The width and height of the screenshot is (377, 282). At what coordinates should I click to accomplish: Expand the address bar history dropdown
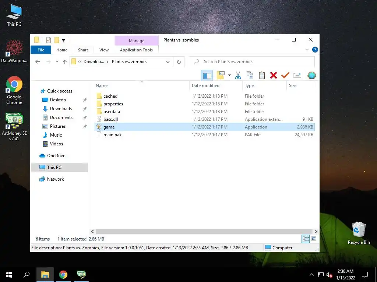[x=168, y=62]
